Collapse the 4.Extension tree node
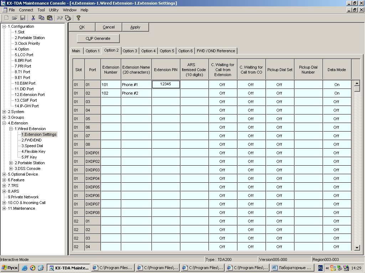The image size is (365, 273). click(x=4, y=123)
